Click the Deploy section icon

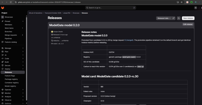[x=3, y=69]
